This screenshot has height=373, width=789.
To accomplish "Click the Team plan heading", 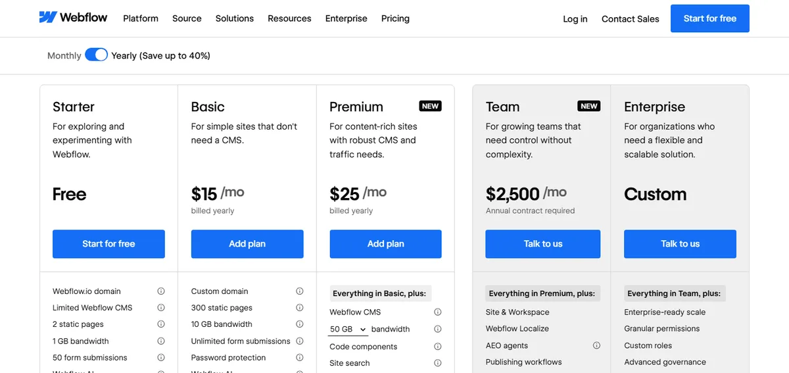I will click(x=503, y=107).
